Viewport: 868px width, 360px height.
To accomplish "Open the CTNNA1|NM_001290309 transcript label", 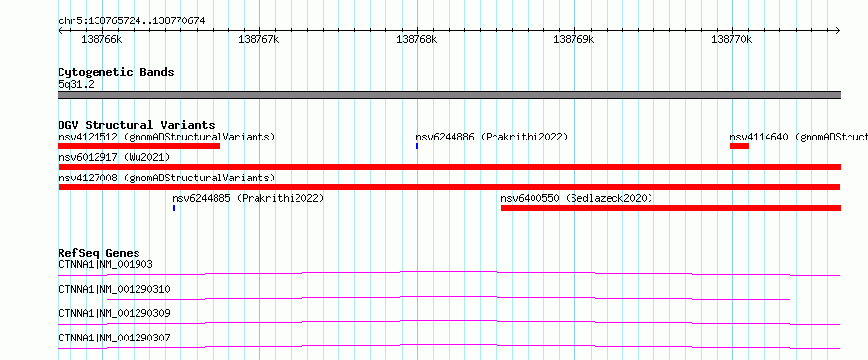I will [x=114, y=313].
